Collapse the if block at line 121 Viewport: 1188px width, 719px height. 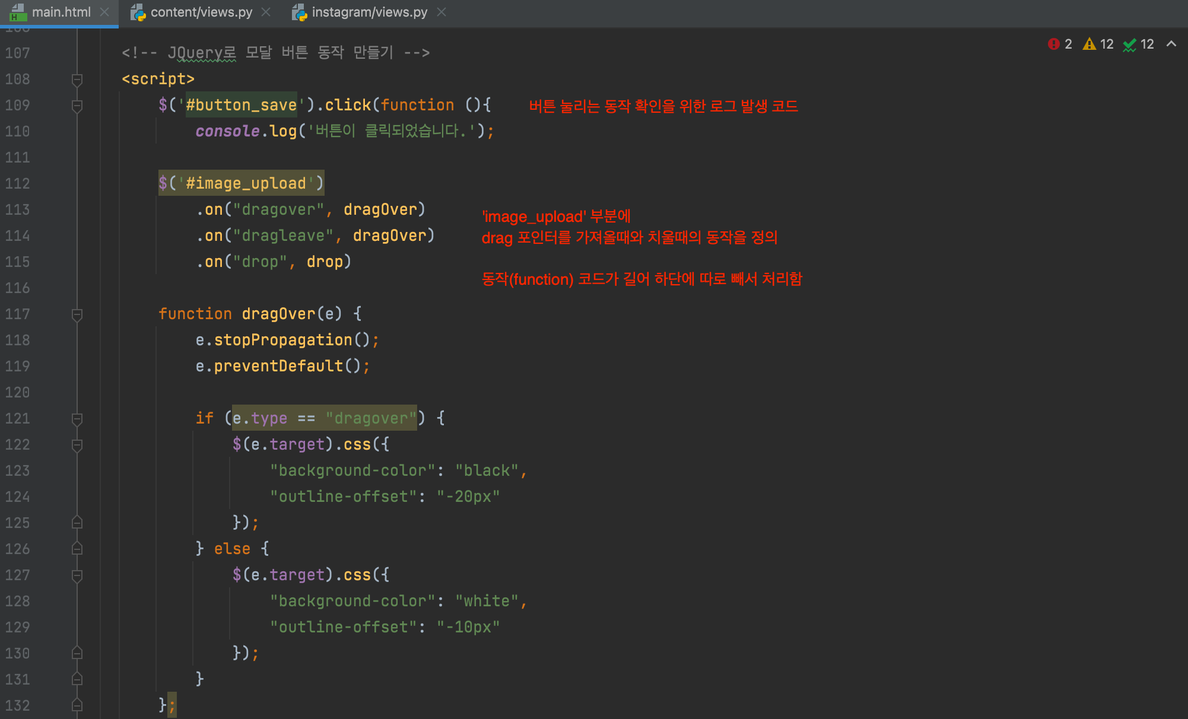click(77, 419)
